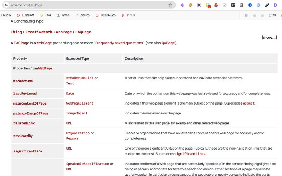Follow the 'Frequently asked questions' link
Screen dimensions: 282x176
click(119, 43)
